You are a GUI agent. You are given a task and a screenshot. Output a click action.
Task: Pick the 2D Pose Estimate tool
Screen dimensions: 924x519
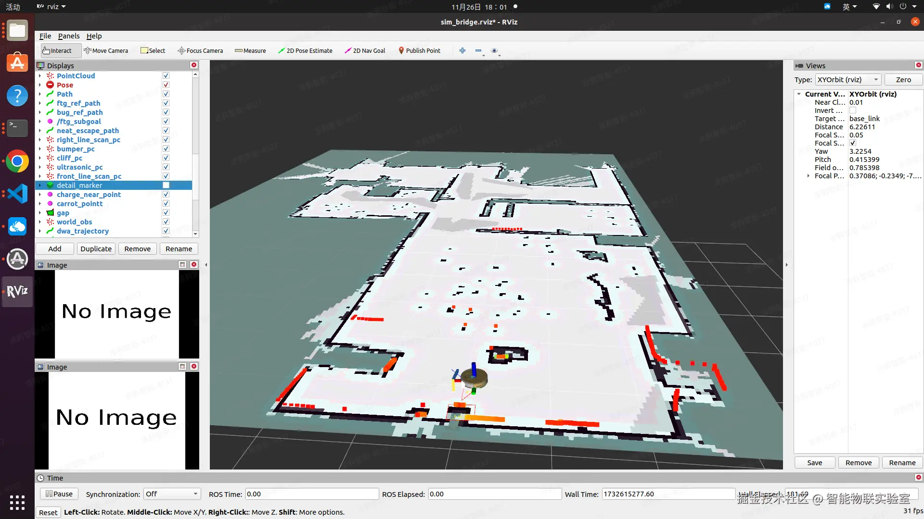pyautogui.click(x=305, y=50)
